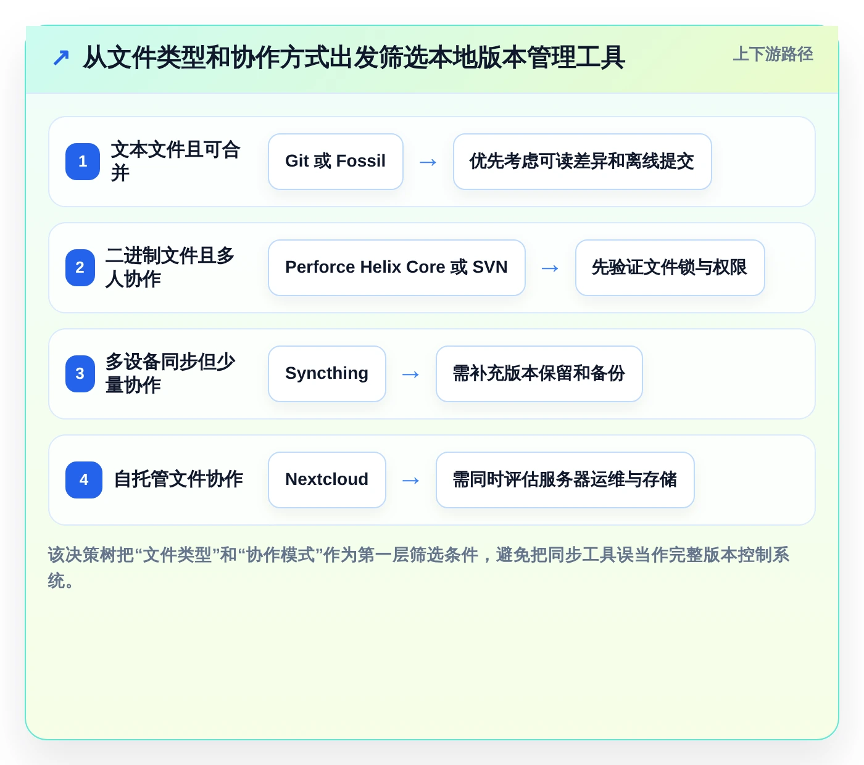
Task: Click step number badge 2
Action: [x=80, y=268]
